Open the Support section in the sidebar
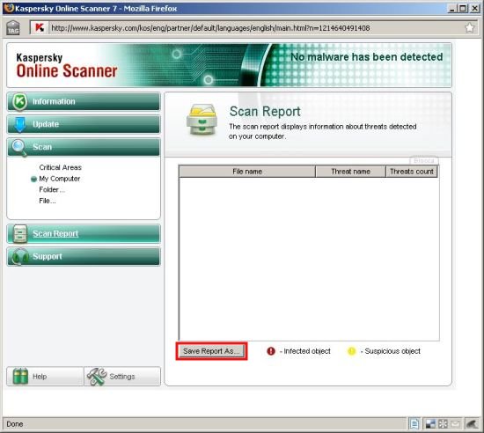 (84, 256)
